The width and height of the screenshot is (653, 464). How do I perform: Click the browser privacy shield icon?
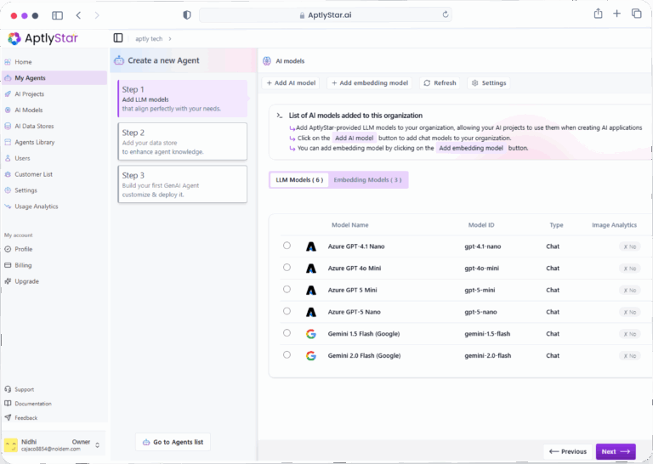tap(187, 15)
